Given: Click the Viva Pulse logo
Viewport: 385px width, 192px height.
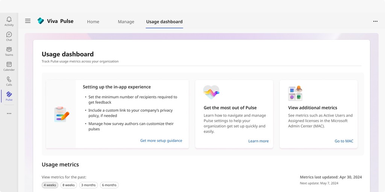Looking at the screenshot, I should [41, 21].
